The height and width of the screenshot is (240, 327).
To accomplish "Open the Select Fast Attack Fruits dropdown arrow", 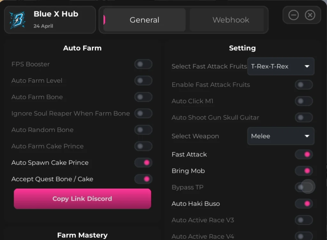I will [x=307, y=66].
